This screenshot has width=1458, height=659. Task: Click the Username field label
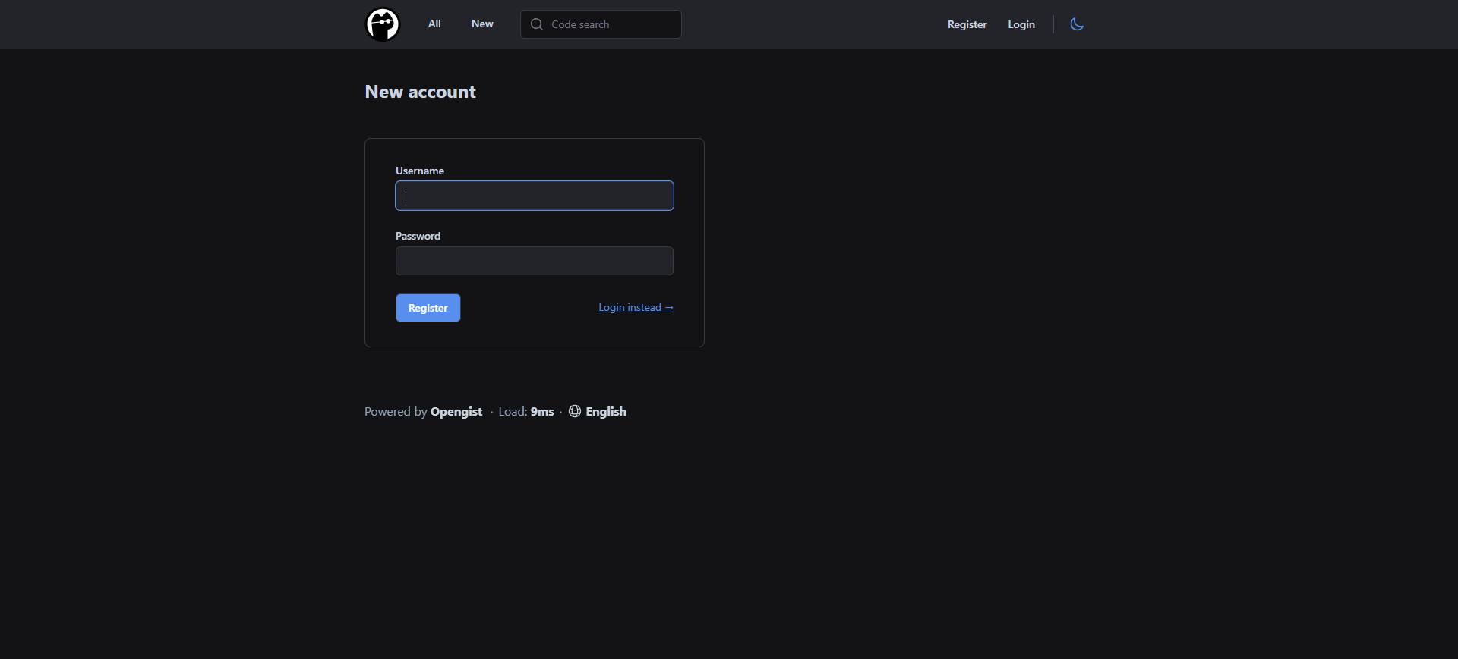[x=419, y=171]
